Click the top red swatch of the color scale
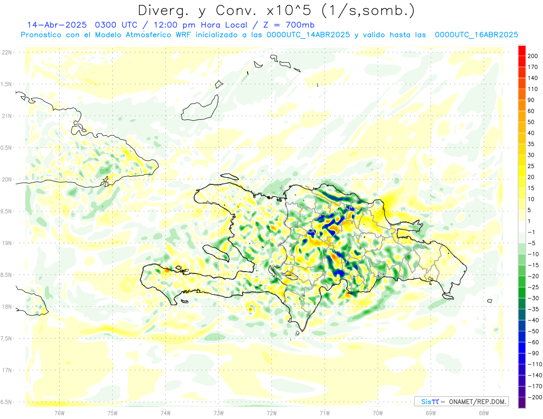The image size is (543, 419). click(522, 50)
